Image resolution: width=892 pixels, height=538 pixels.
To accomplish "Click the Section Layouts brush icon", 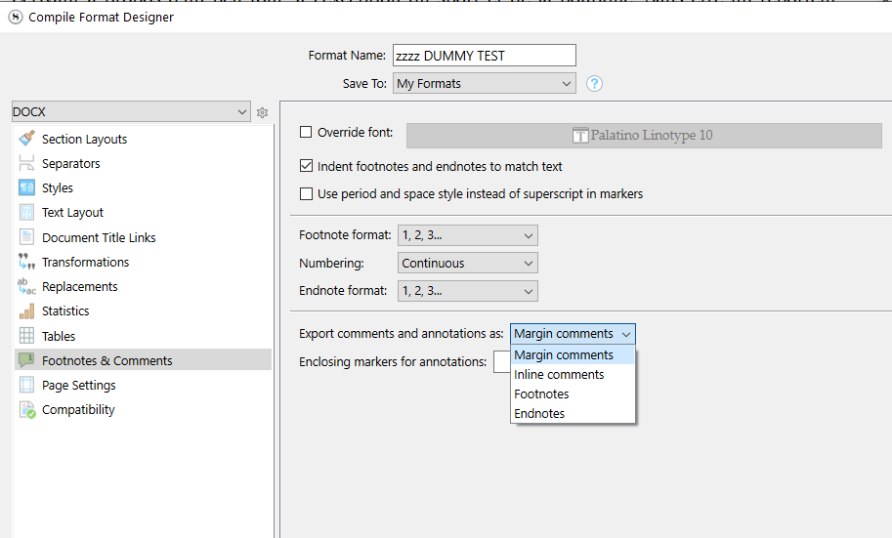I will (26, 139).
